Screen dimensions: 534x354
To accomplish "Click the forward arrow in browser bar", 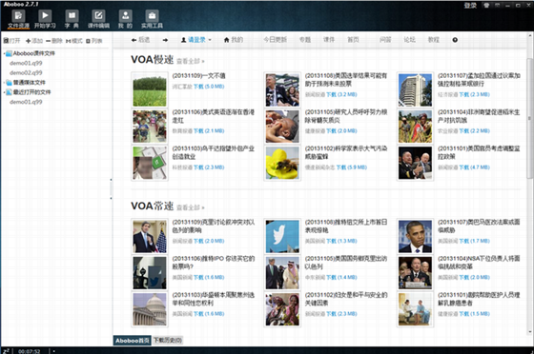I will click(x=165, y=40).
